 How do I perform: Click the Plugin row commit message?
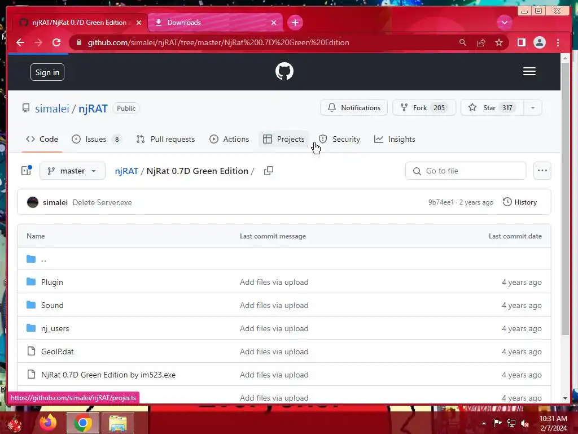point(274,282)
